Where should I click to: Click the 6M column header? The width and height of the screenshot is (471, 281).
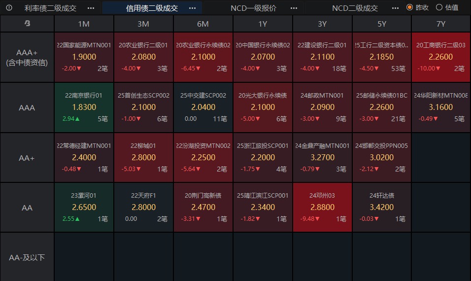pos(203,24)
